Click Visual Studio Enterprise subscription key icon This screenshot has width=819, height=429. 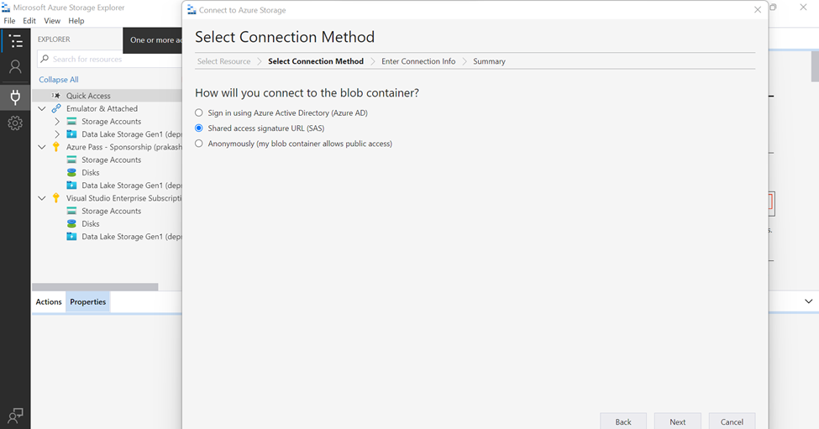56,198
